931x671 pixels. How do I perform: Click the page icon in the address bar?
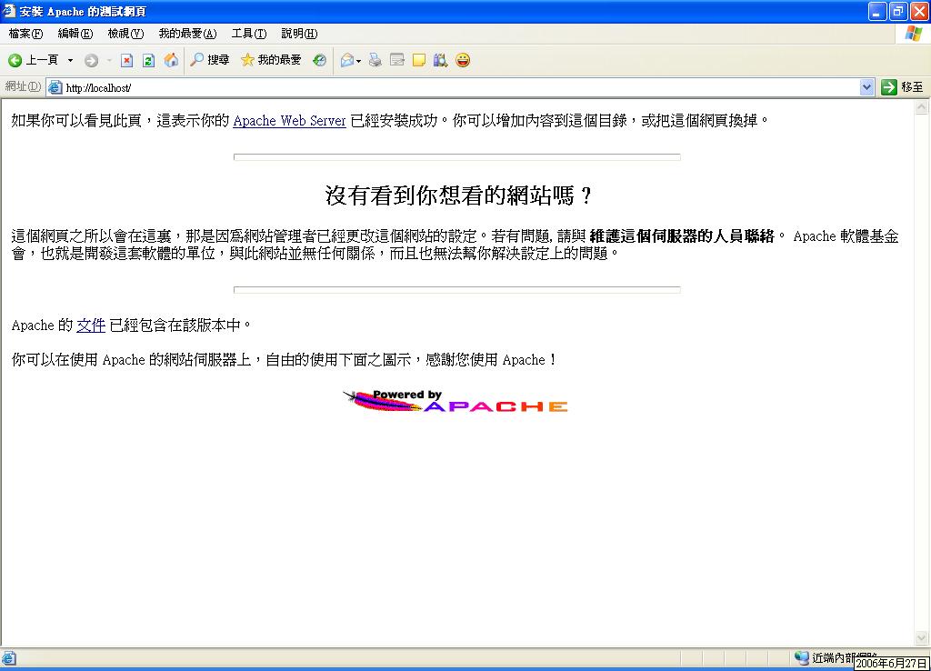tap(55, 88)
